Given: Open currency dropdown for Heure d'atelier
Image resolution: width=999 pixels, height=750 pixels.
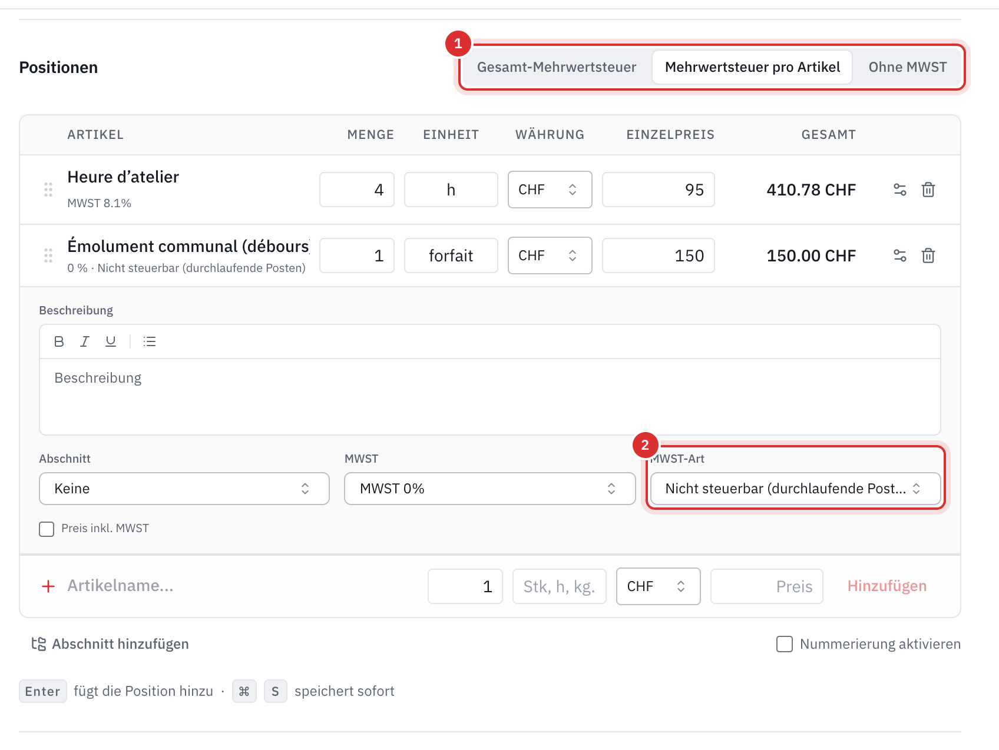Looking at the screenshot, I should [x=550, y=190].
